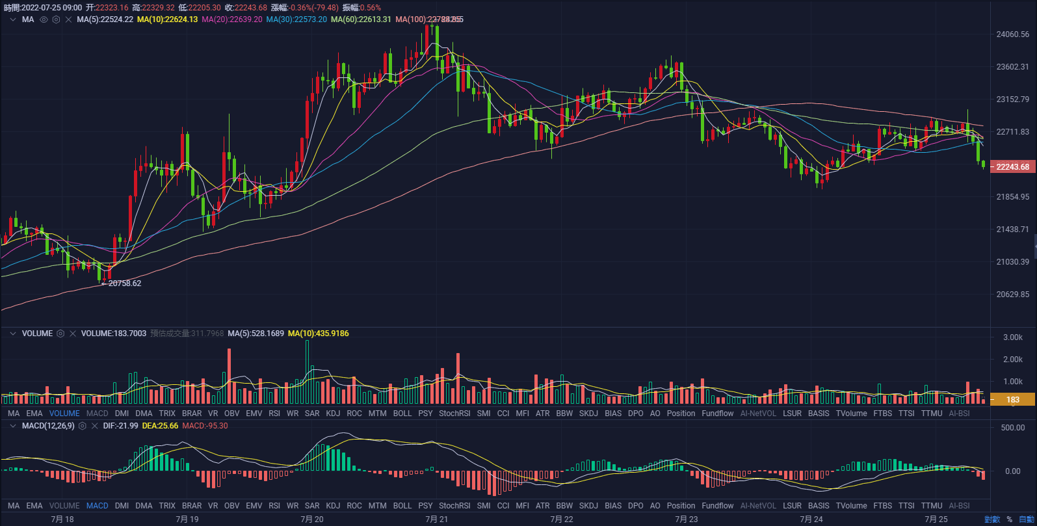Toggle the logarithmic scale 對數 button
This screenshot has height=526, width=1037.
coord(992,519)
